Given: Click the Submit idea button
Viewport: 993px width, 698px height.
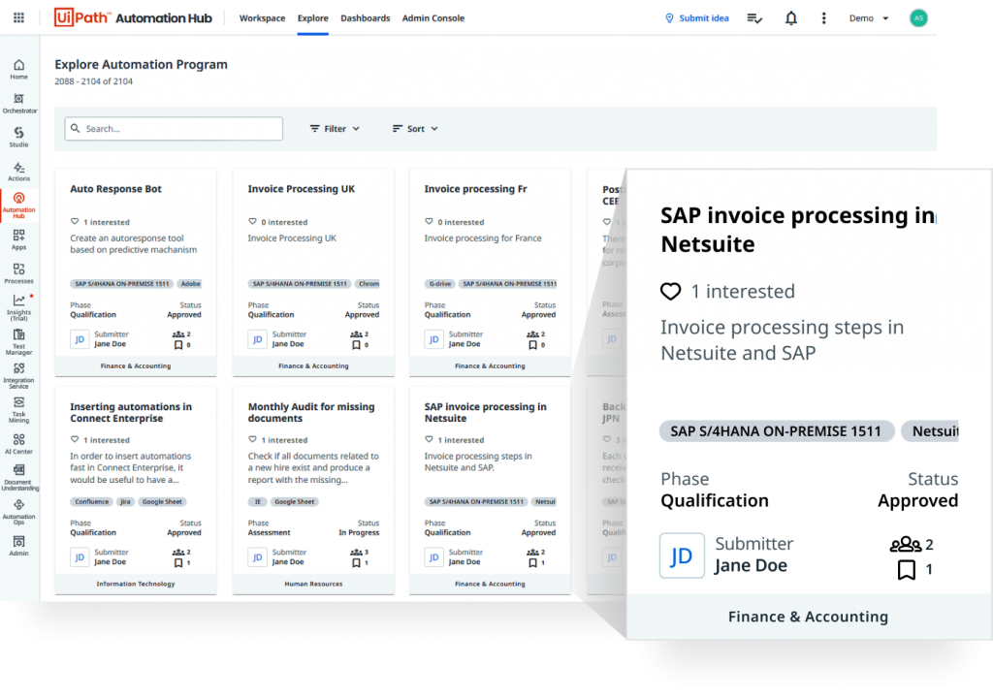Looking at the screenshot, I should (x=696, y=18).
